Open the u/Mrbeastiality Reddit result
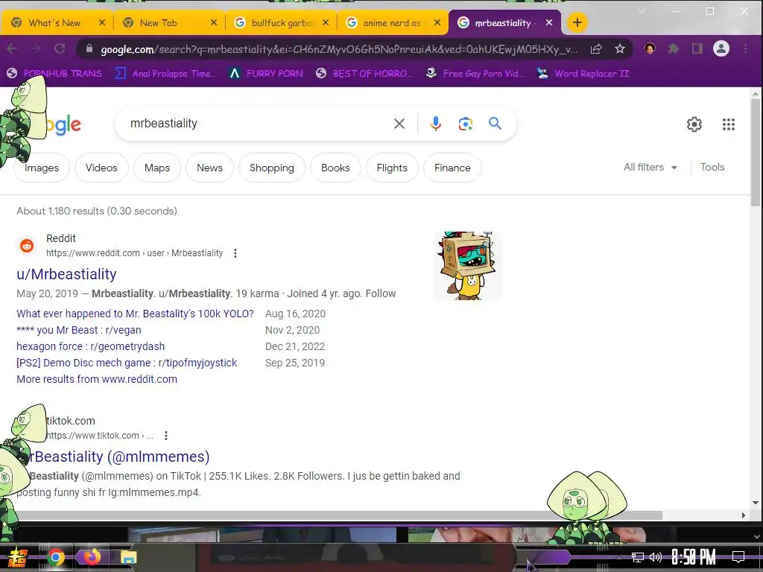 coord(66,274)
